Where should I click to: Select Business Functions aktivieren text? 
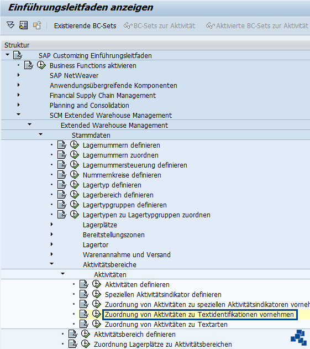[93, 66]
